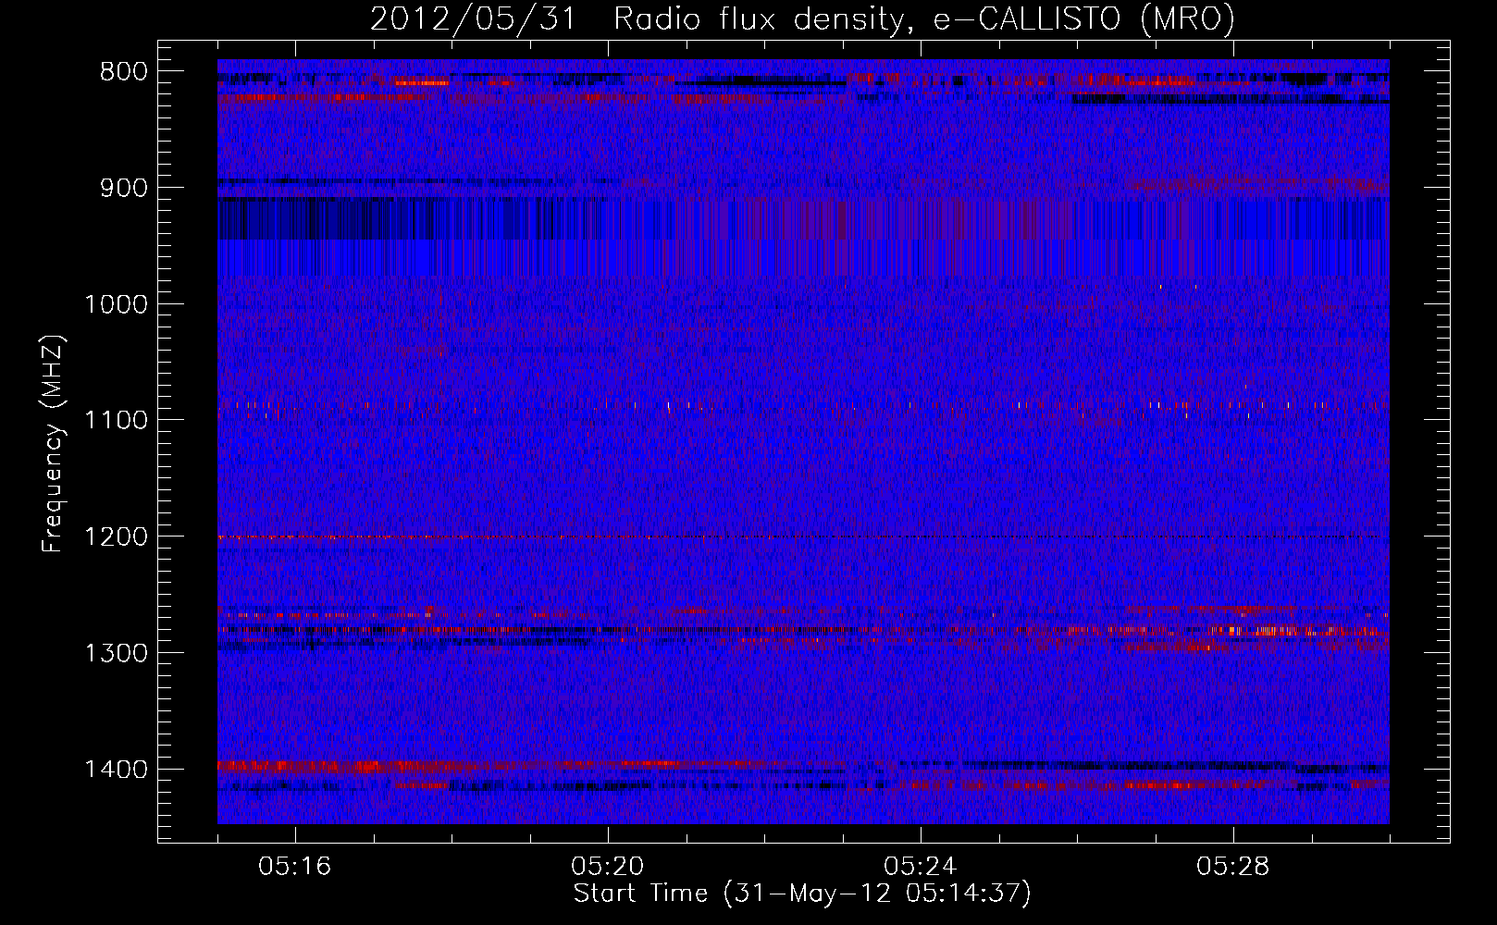Click the 1300 frequency tick label
1497x925 pixels.
click(x=116, y=653)
